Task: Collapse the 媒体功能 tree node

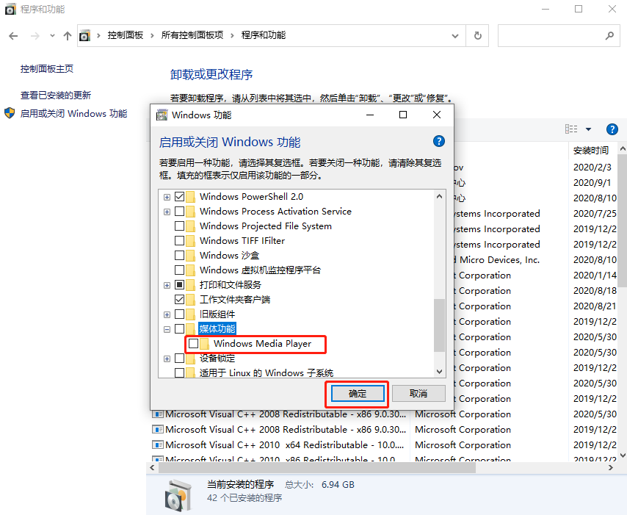Action: (166, 328)
